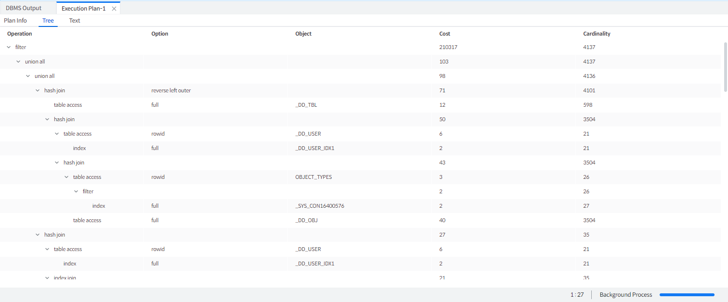Collapse the hash join node with cost 50
Viewport: 728px width, 302px height.
point(47,119)
